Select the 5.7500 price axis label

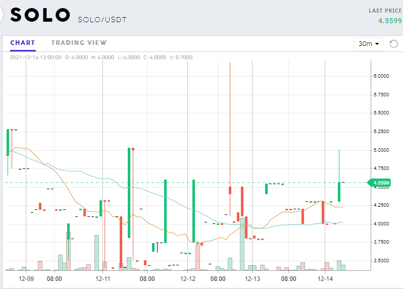[381, 95]
